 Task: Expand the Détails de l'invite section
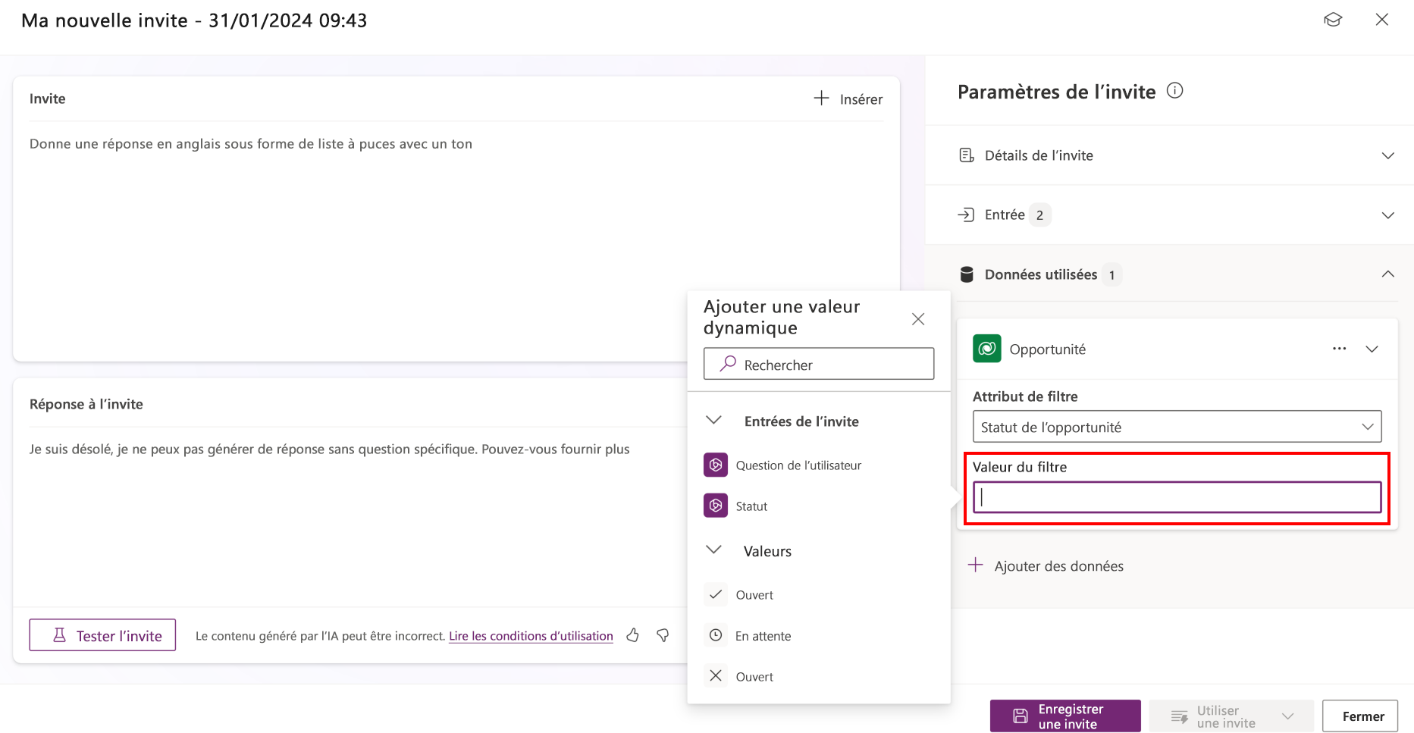(1387, 155)
